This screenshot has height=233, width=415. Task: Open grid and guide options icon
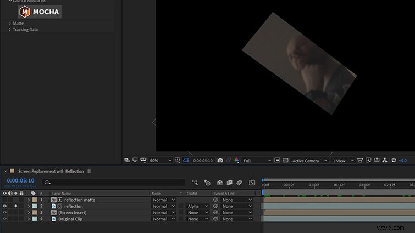click(x=178, y=160)
